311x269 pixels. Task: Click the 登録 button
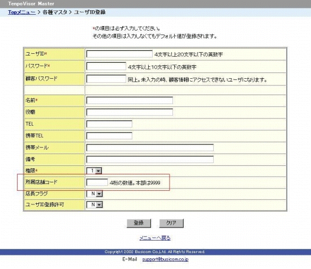[x=139, y=223]
